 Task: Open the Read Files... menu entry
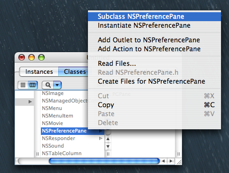tap(154, 63)
